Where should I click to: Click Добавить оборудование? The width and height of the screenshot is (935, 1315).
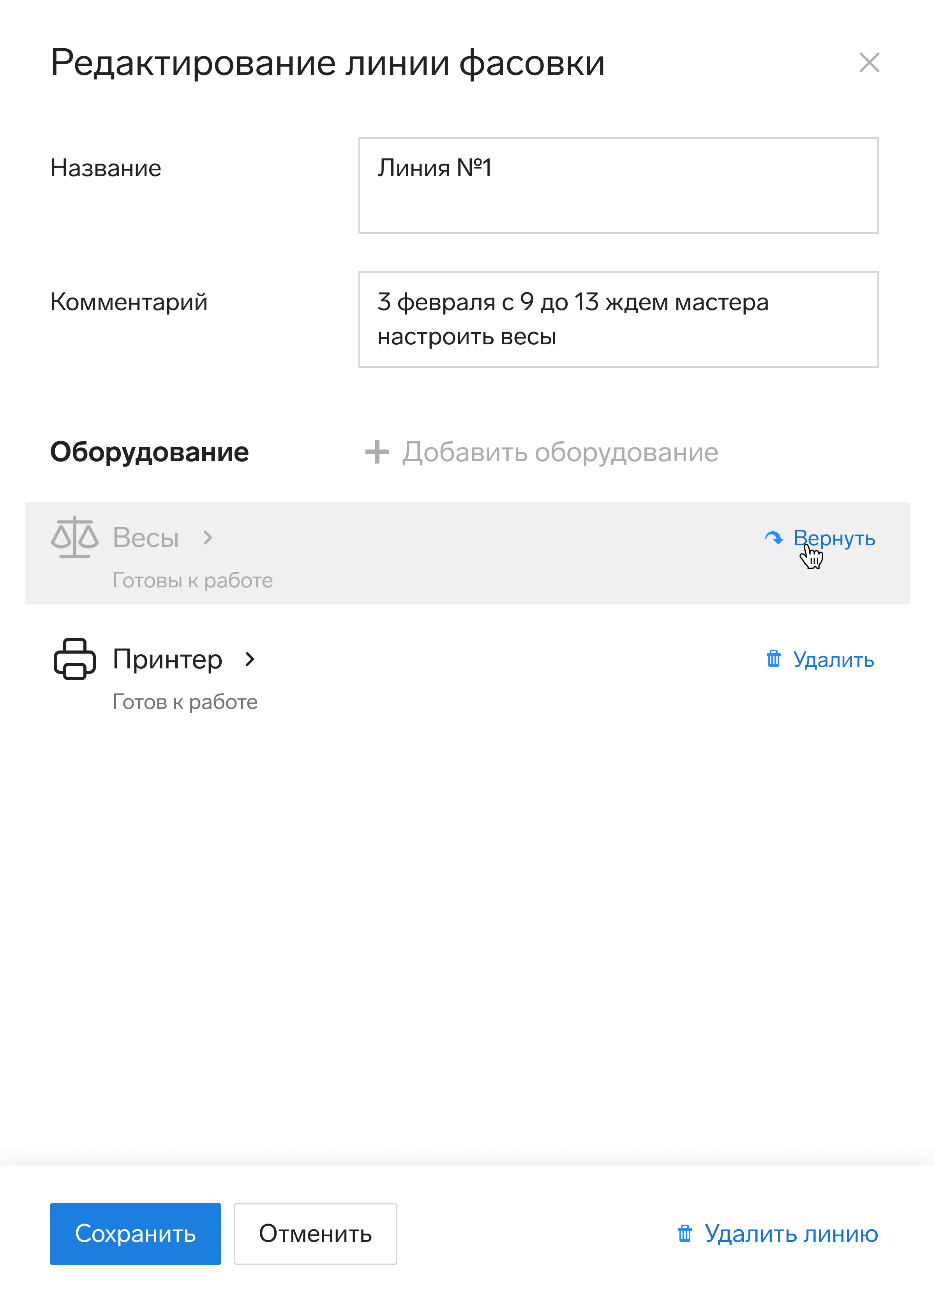[560, 452]
